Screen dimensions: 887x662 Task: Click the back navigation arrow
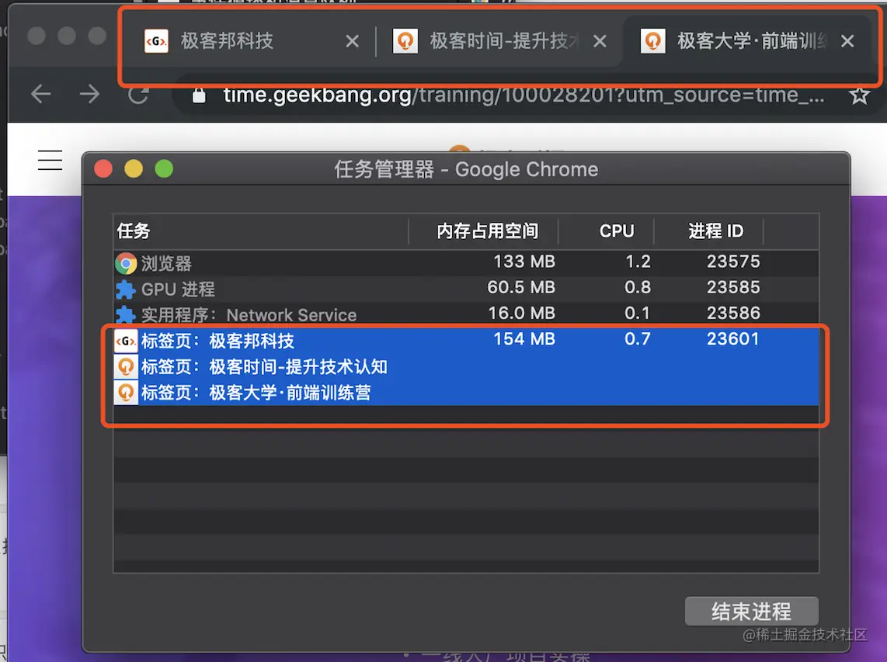tap(40, 94)
